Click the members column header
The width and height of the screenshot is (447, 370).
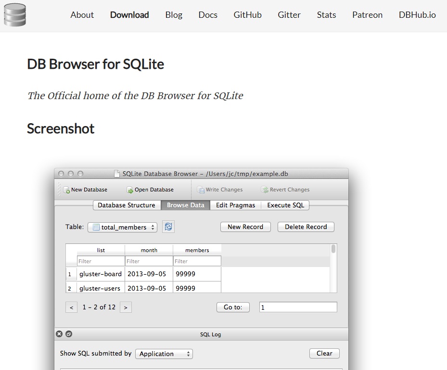point(197,250)
